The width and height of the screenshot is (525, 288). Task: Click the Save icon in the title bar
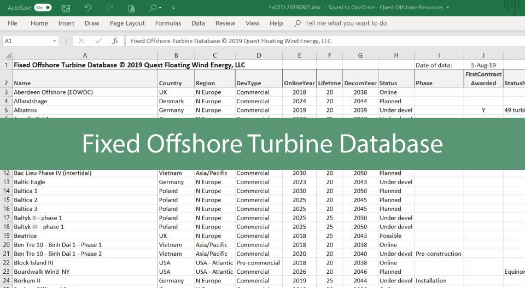point(66,8)
